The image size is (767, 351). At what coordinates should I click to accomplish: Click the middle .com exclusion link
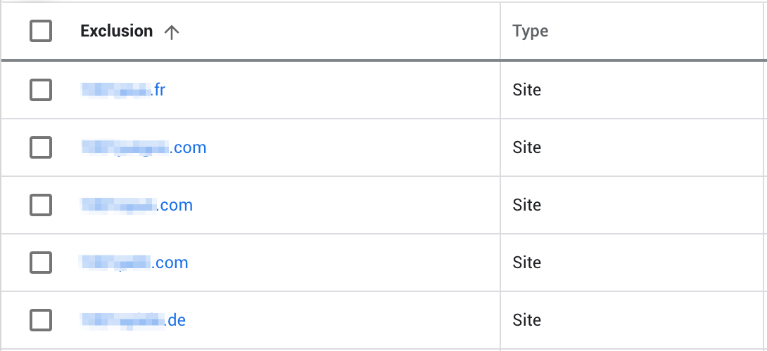click(137, 205)
